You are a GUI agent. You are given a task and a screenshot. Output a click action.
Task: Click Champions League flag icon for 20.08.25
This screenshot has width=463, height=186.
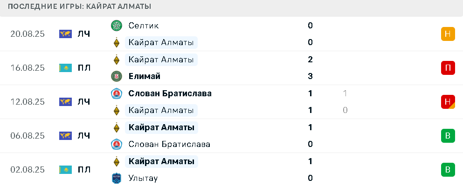coord(66,34)
